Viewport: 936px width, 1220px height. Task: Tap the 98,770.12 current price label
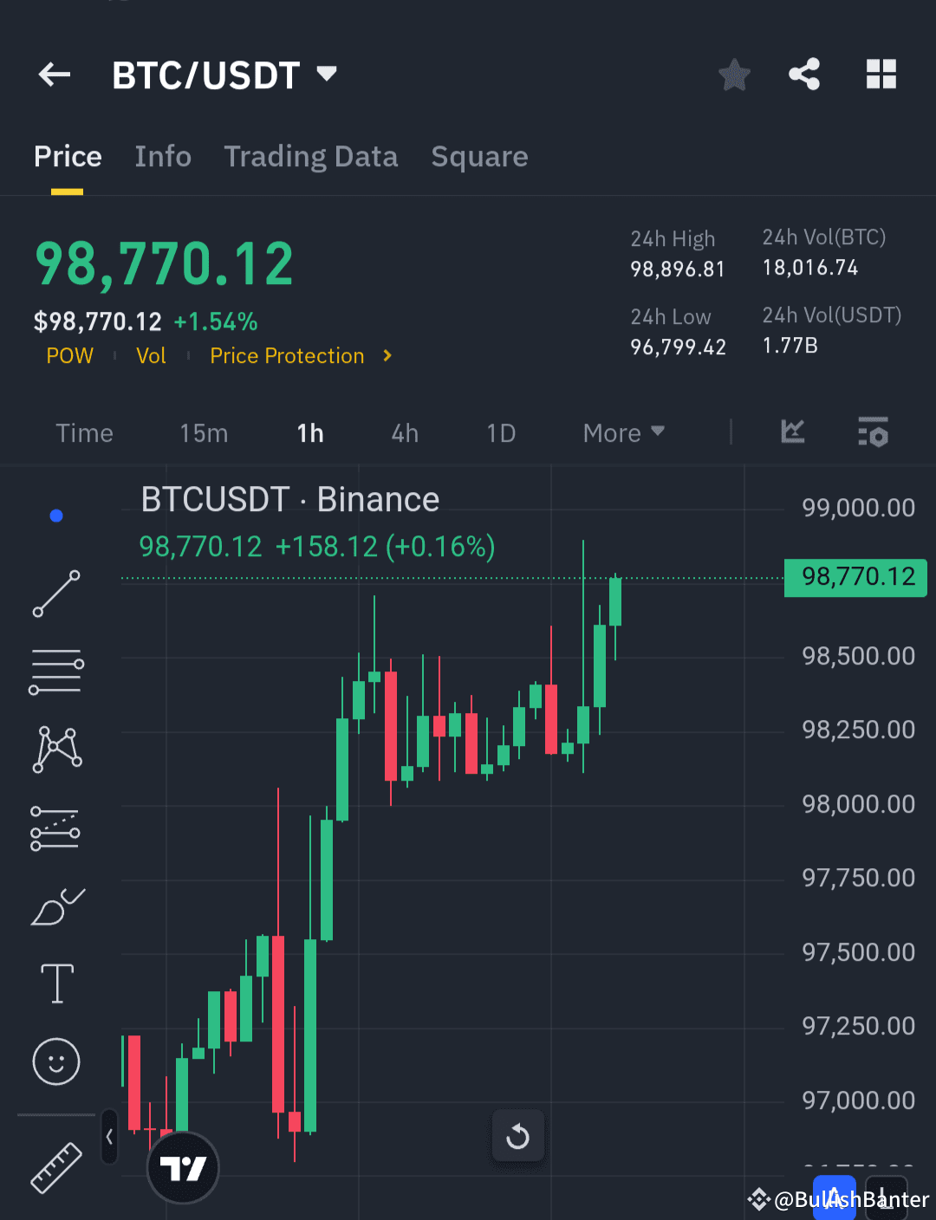click(855, 577)
